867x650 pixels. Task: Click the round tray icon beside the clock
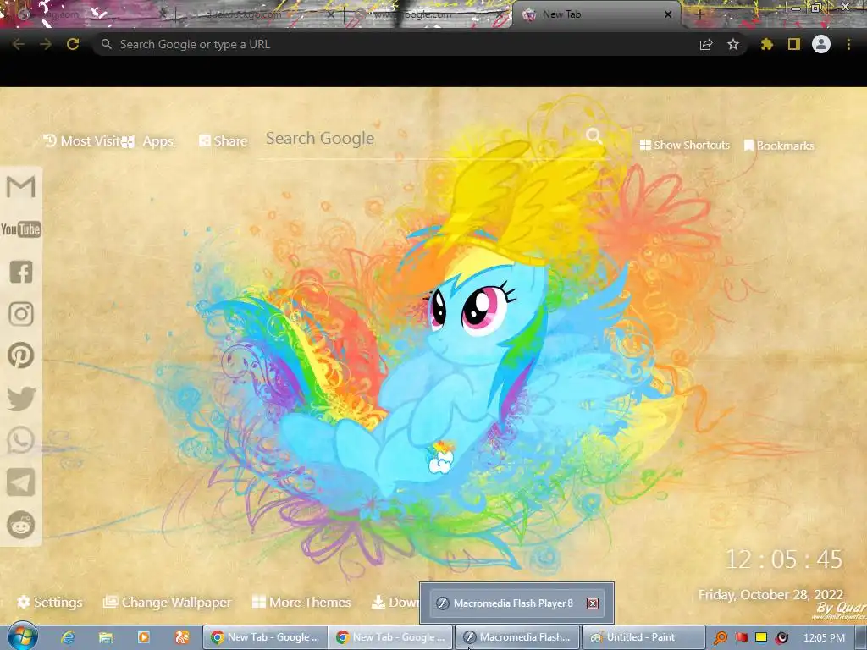tap(781, 638)
